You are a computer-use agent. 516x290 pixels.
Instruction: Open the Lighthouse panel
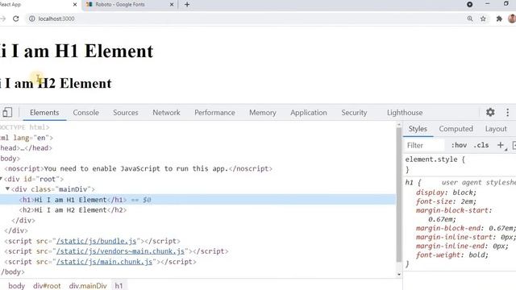click(x=405, y=113)
